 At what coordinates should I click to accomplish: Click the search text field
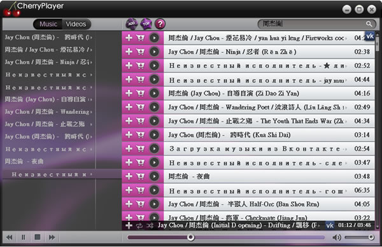[x=312, y=24]
